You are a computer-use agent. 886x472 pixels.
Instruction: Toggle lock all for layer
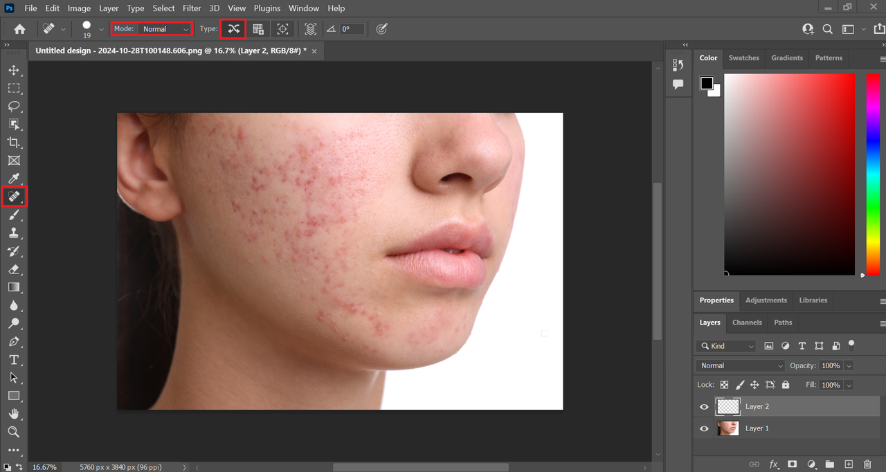click(785, 385)
